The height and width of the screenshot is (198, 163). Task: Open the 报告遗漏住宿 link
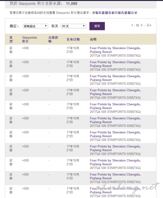coord(105,13)
